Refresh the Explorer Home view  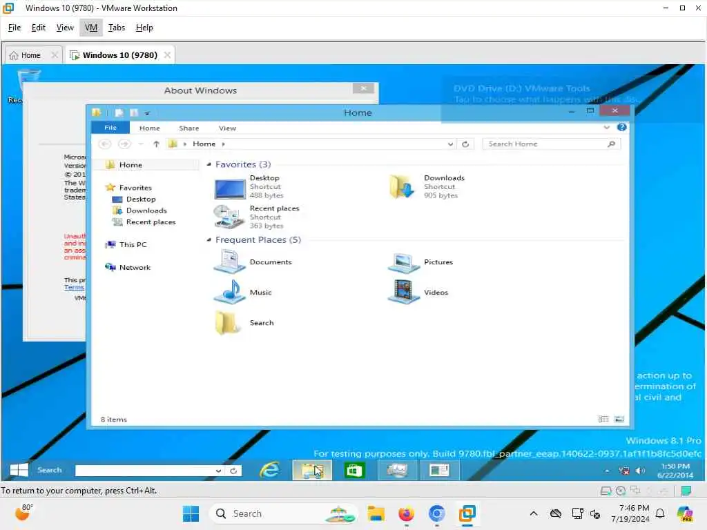click(465, 144)
